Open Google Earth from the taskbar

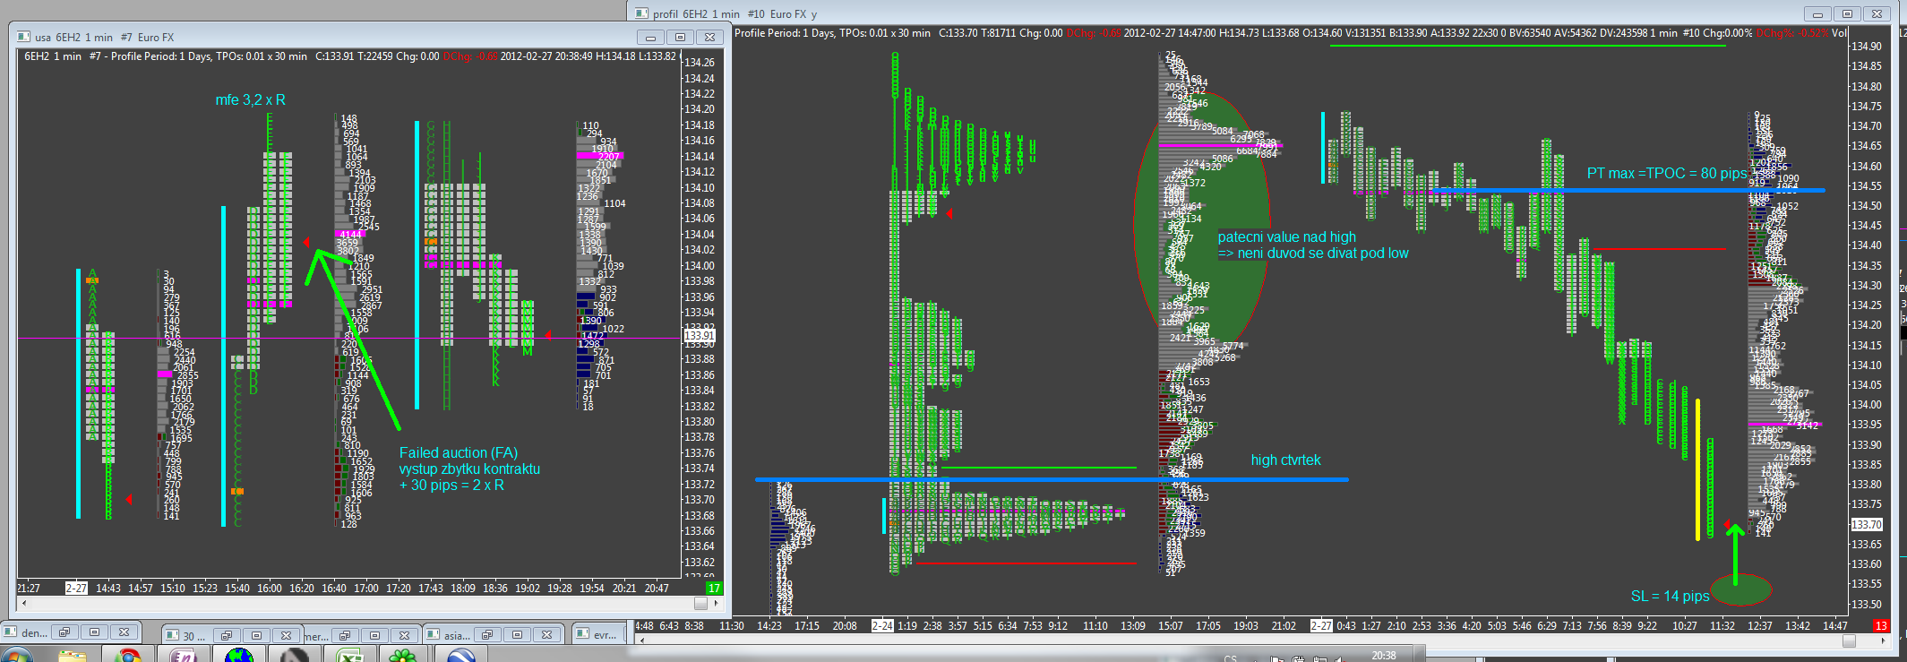[461, 656]
